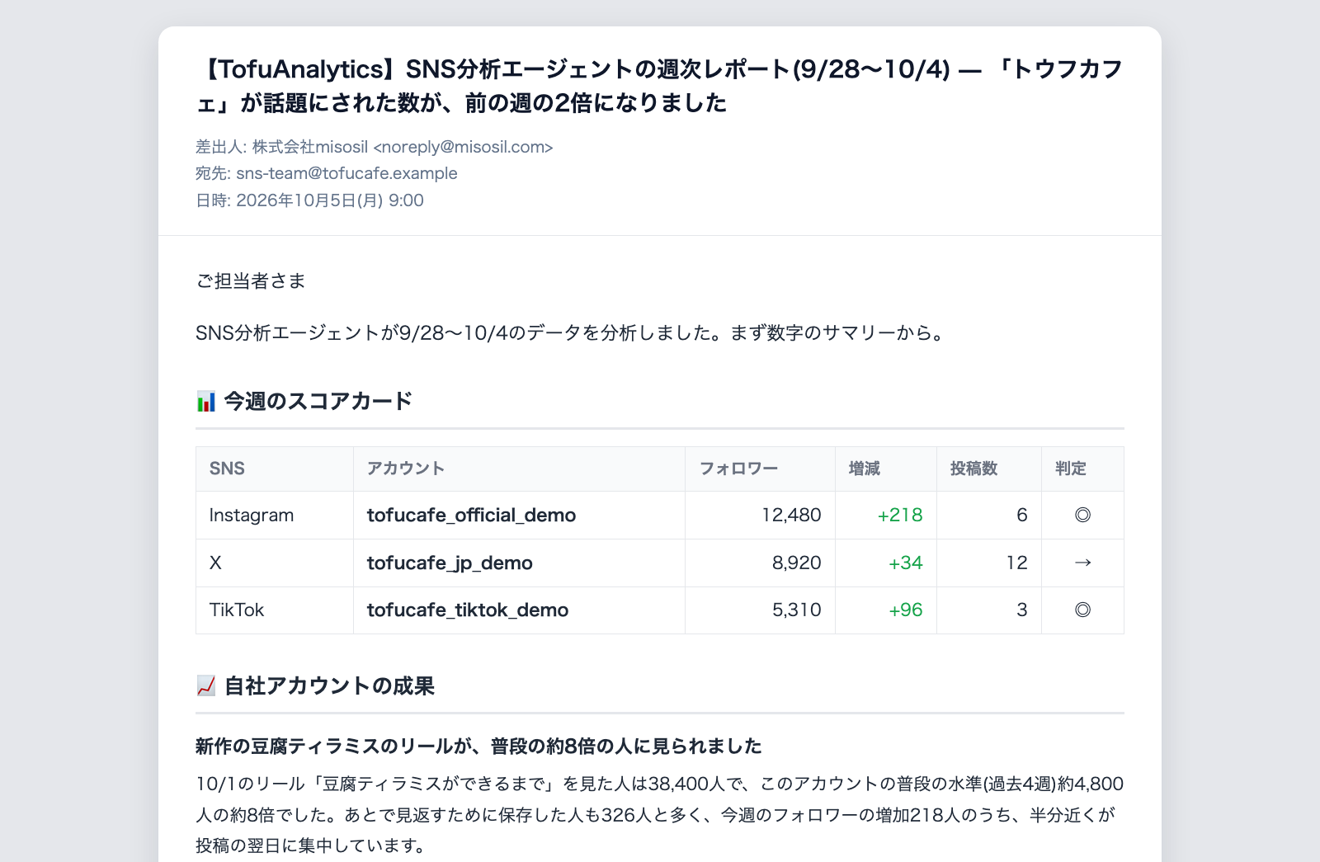
Task: Click the Instagram cell in the table
Action: (x=252, y=516)
